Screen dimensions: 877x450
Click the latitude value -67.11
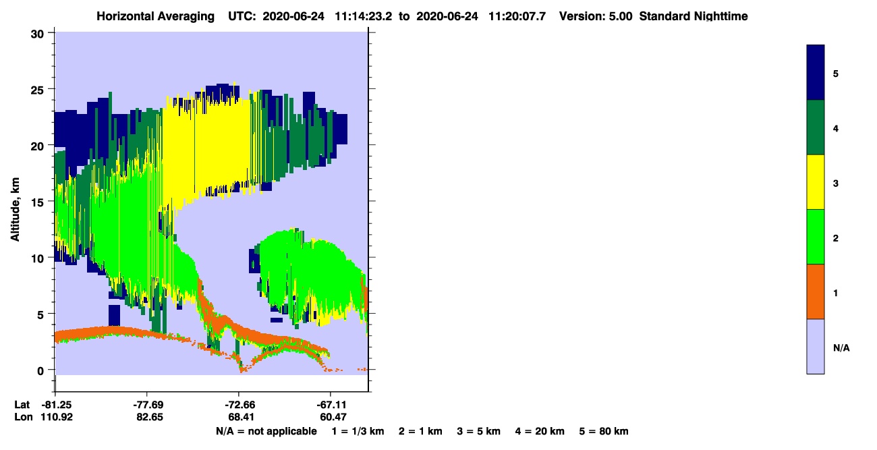(x=331, y=405)
